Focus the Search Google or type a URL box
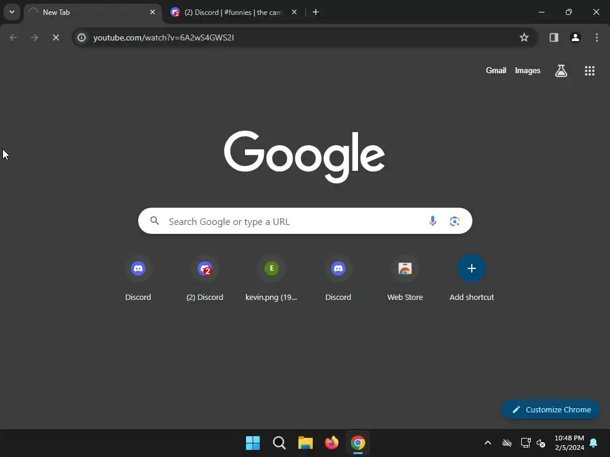The image size is (610, 457). pos(305,221)
